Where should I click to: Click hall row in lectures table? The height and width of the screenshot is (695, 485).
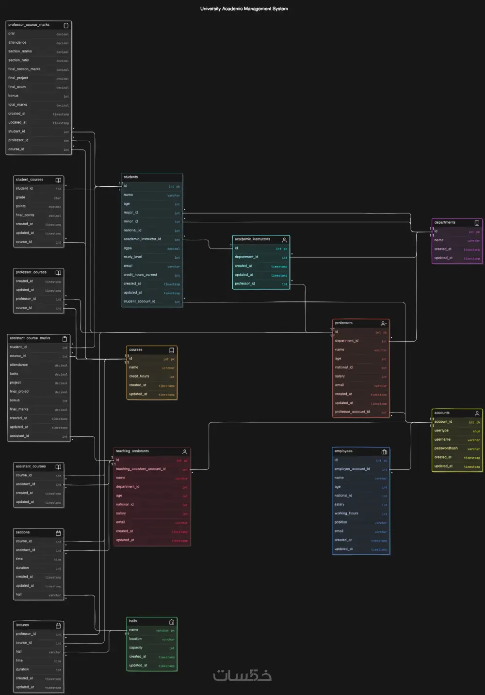(38, 652)
